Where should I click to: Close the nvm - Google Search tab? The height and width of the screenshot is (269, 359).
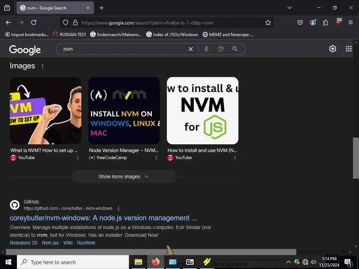(x=88, y=8)
